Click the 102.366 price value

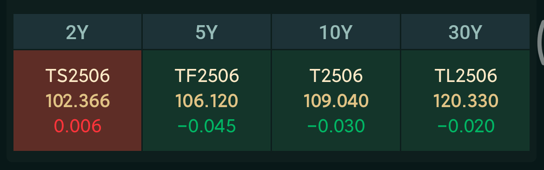click(77, 101)
